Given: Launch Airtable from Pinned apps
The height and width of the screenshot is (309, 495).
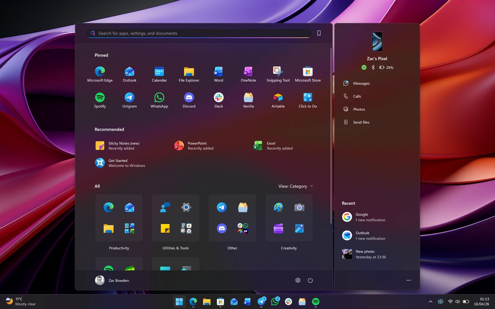Looking at the screenshot, I should (x=278, y=100).
